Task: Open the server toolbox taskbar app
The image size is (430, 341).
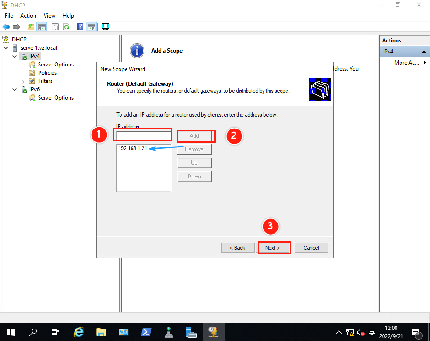Action: pos(191,332)
